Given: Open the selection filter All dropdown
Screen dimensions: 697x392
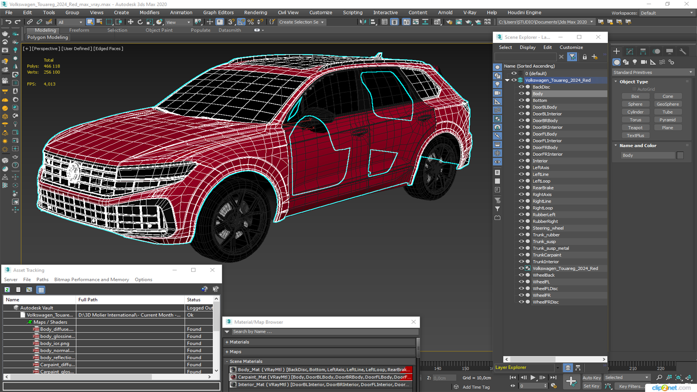Looking at the screenshot, I should tap(70, 22).
